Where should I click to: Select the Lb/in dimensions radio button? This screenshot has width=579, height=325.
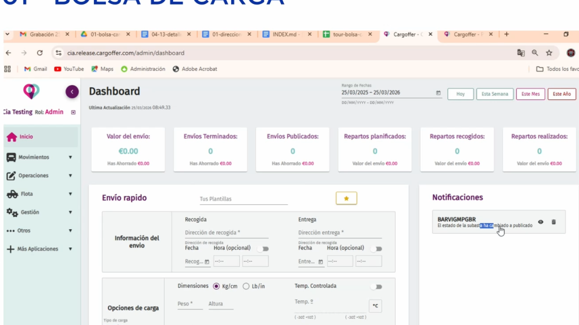click(246, 286)
